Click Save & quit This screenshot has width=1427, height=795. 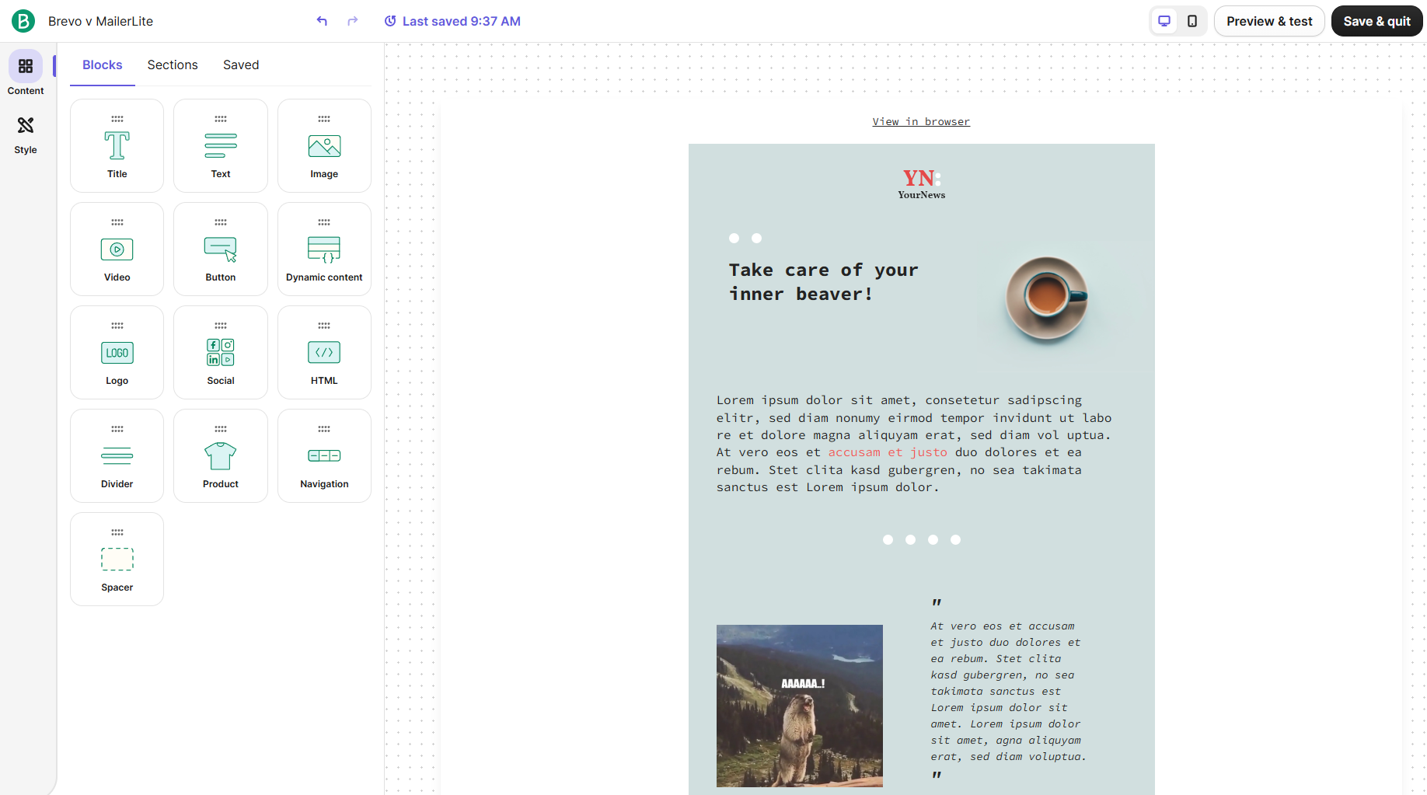pyautogui.click(x=1376, y=21)
